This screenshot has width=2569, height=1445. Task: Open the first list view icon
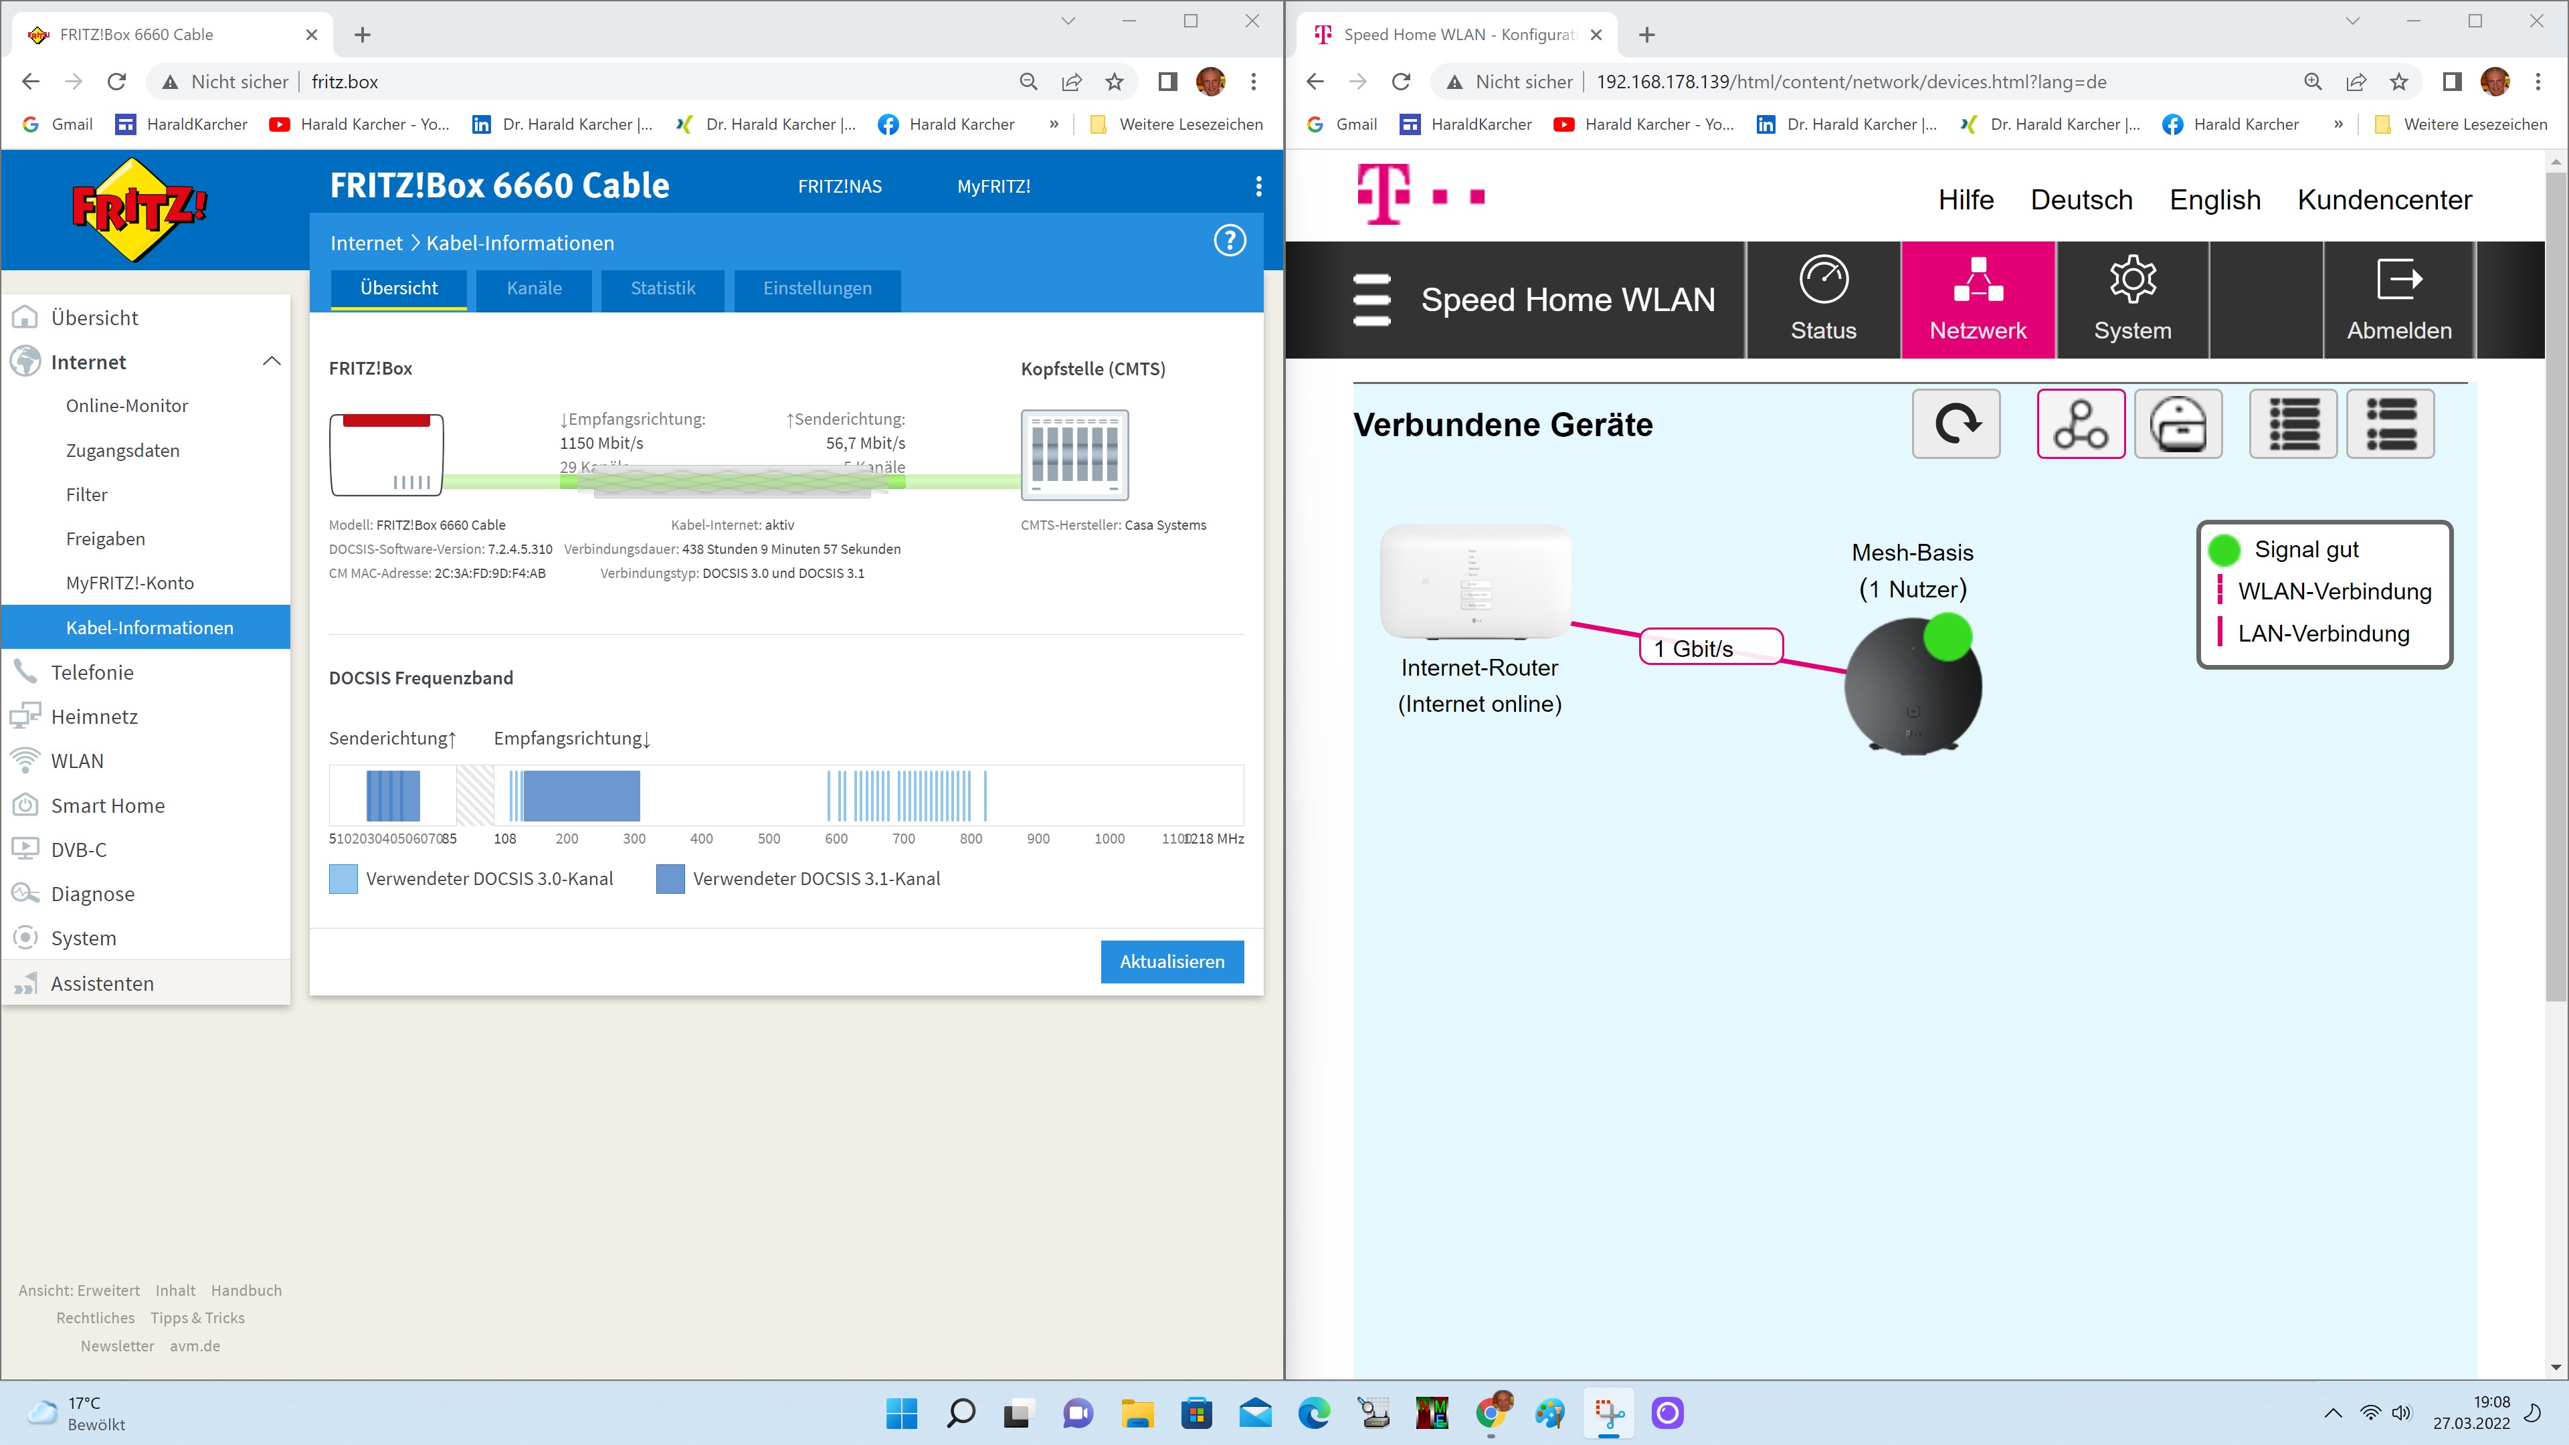[x=2293, y=424]
